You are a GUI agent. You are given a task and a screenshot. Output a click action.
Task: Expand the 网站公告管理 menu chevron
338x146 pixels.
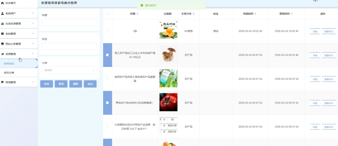(33, 44)
